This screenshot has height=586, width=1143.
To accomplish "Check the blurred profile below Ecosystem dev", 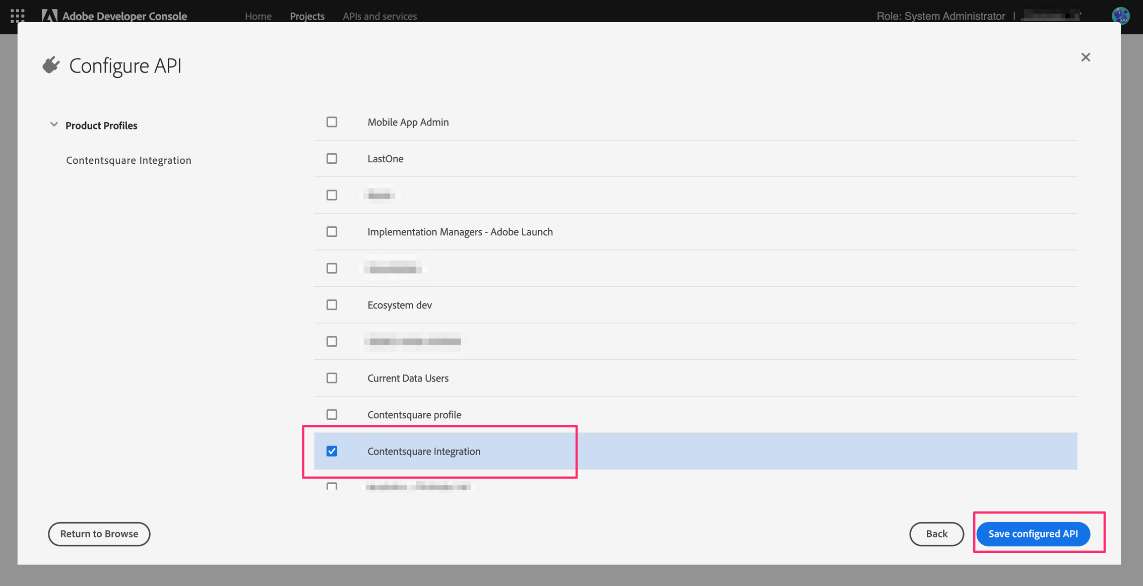I will click(332, 342).
